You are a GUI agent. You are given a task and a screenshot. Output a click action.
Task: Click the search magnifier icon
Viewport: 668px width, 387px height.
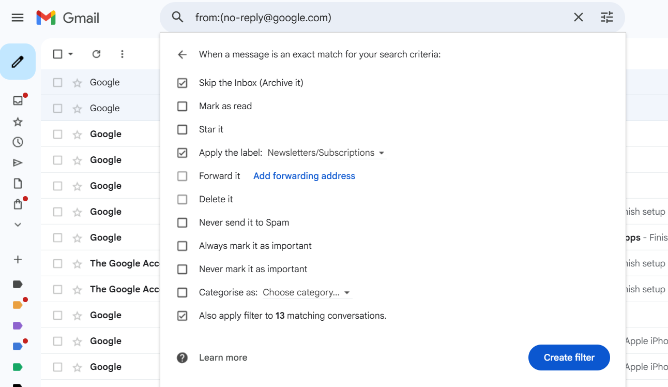(177, 18)
